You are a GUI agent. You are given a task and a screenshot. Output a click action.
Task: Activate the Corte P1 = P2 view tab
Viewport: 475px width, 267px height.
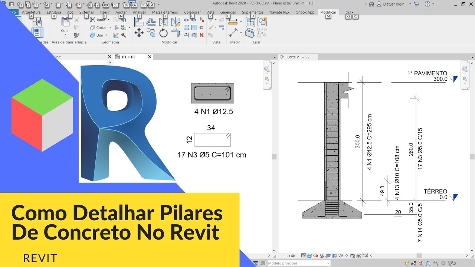[x=298, y=57]
